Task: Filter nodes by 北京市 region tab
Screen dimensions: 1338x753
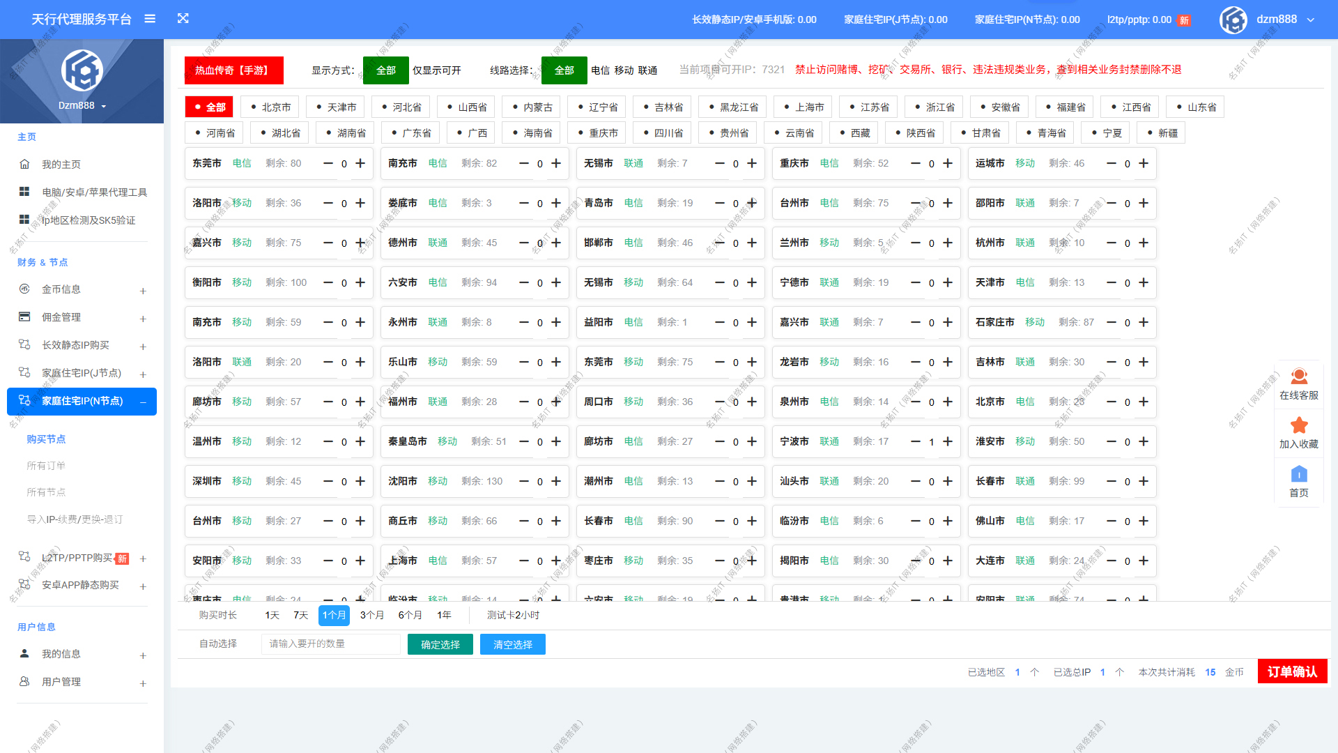Action: 270,107
